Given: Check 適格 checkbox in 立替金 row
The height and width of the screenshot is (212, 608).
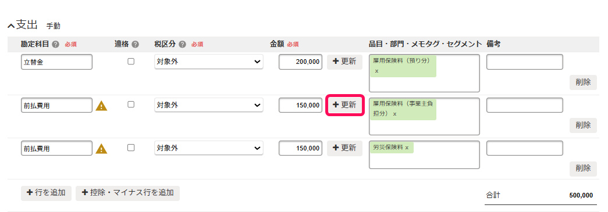Looking at the screenshot, I should 131,61.
